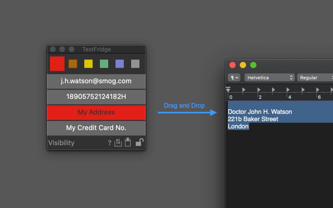Choose the gray color swatch
This screenshot has width=333, height=208.
coord(135,64)
